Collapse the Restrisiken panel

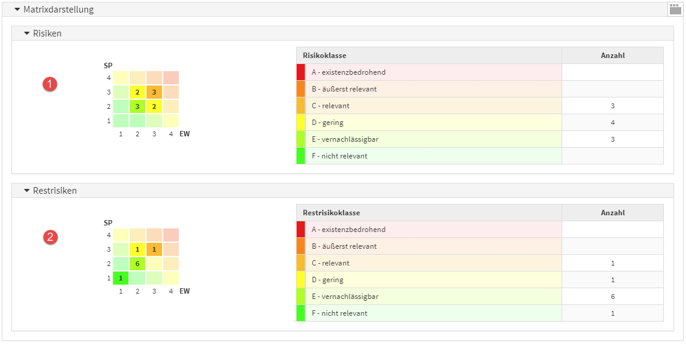point(27,191)
